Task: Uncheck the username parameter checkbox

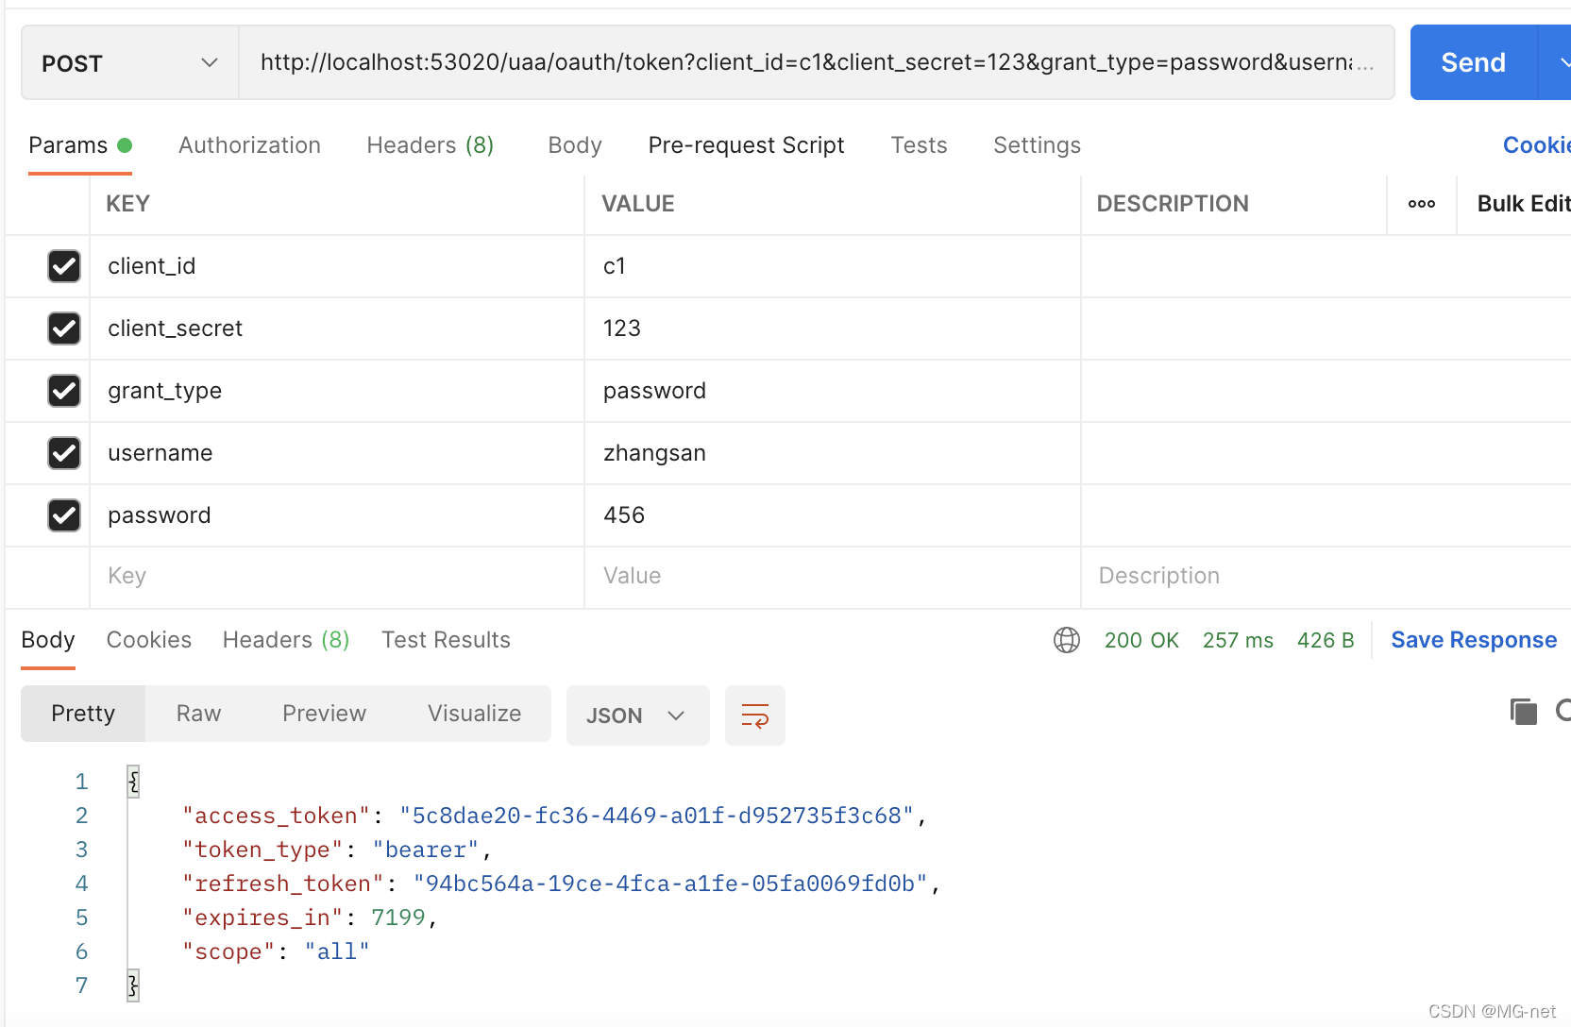Action: (64, 453)
